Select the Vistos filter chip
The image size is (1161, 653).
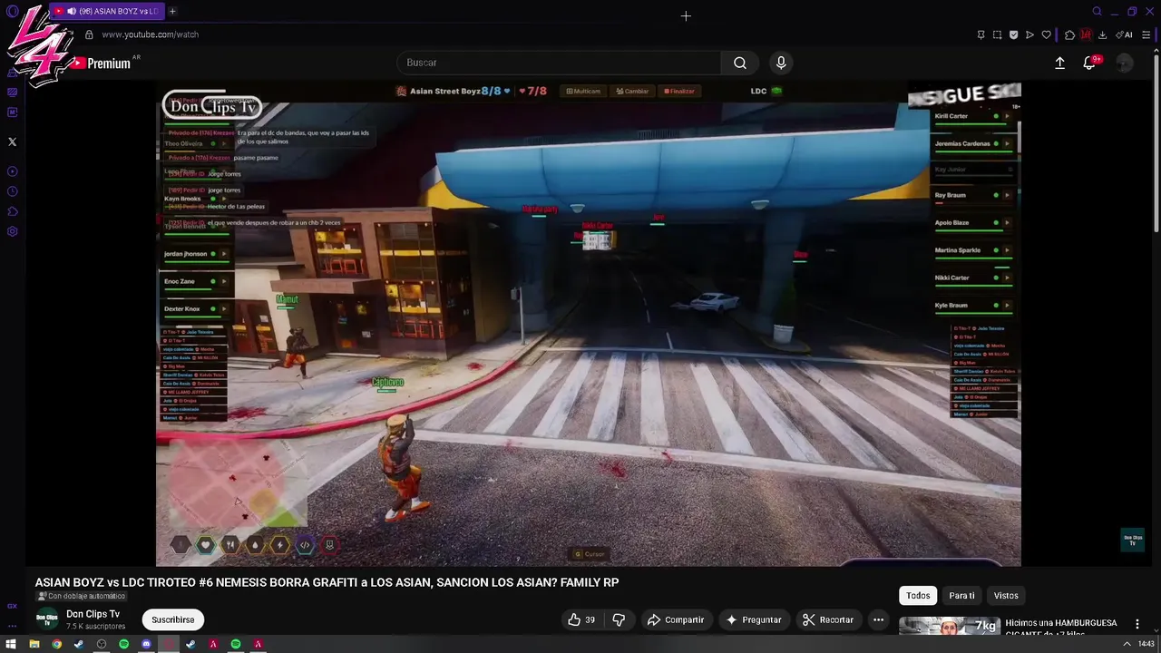click(1006, 595)
